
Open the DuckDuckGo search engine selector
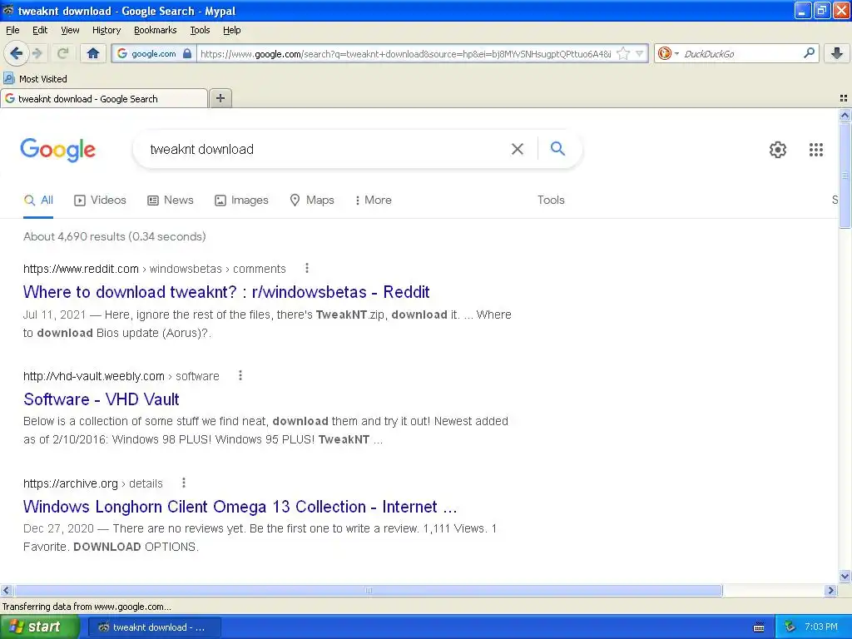click(668, 53)
